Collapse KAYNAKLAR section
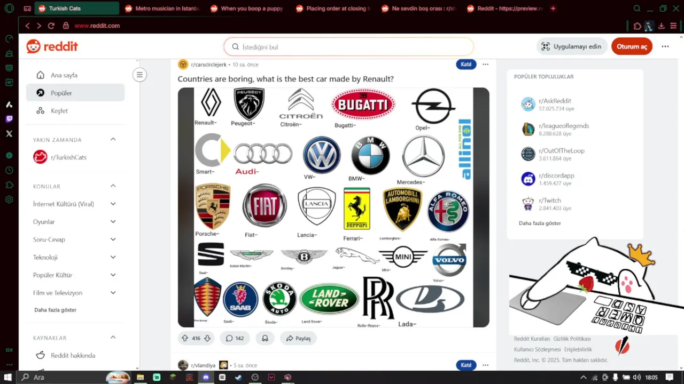684x384 pixels. pyautogui.click(x=113, y=338)
